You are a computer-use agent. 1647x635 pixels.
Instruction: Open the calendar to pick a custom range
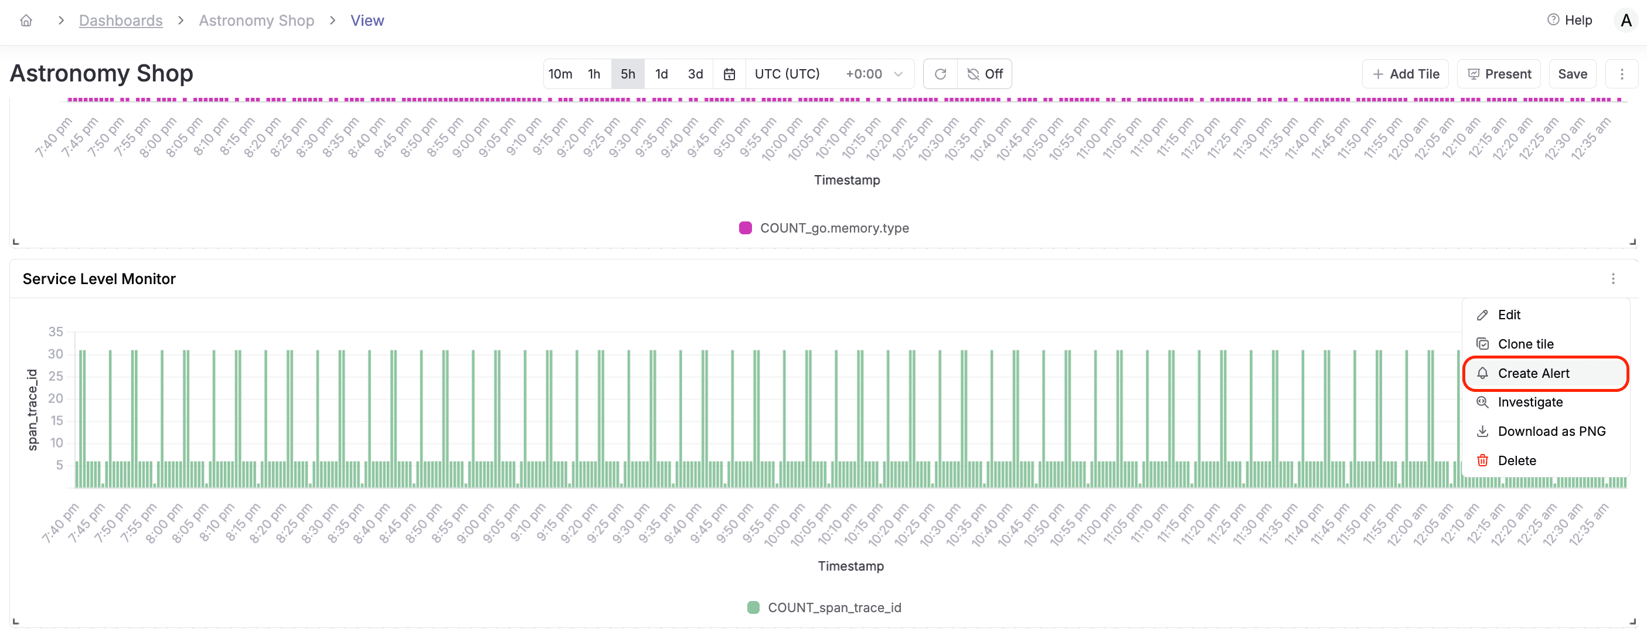[x=729, y=73]
